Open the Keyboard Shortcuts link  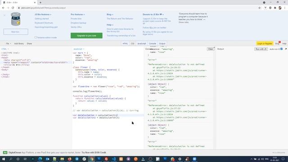[x=44, y=23]
